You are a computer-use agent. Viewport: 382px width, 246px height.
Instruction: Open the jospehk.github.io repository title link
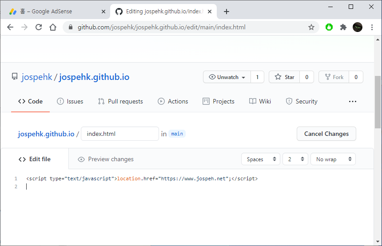(94, 77)
